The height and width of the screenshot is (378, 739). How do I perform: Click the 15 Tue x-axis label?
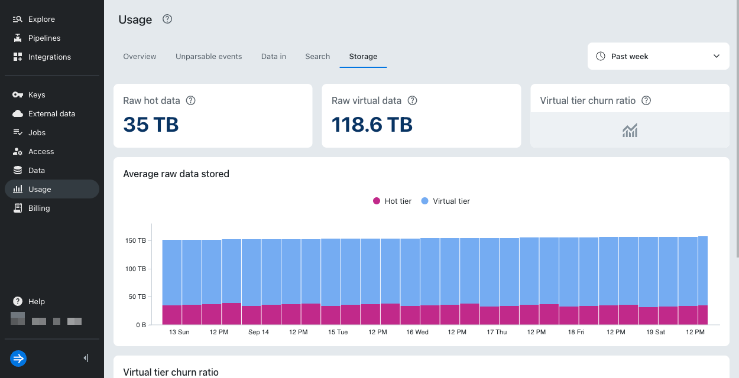click(x=338, y=332)
